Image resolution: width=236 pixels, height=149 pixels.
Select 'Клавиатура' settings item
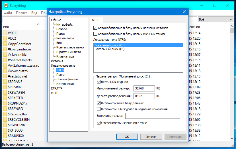click(65, 56)
